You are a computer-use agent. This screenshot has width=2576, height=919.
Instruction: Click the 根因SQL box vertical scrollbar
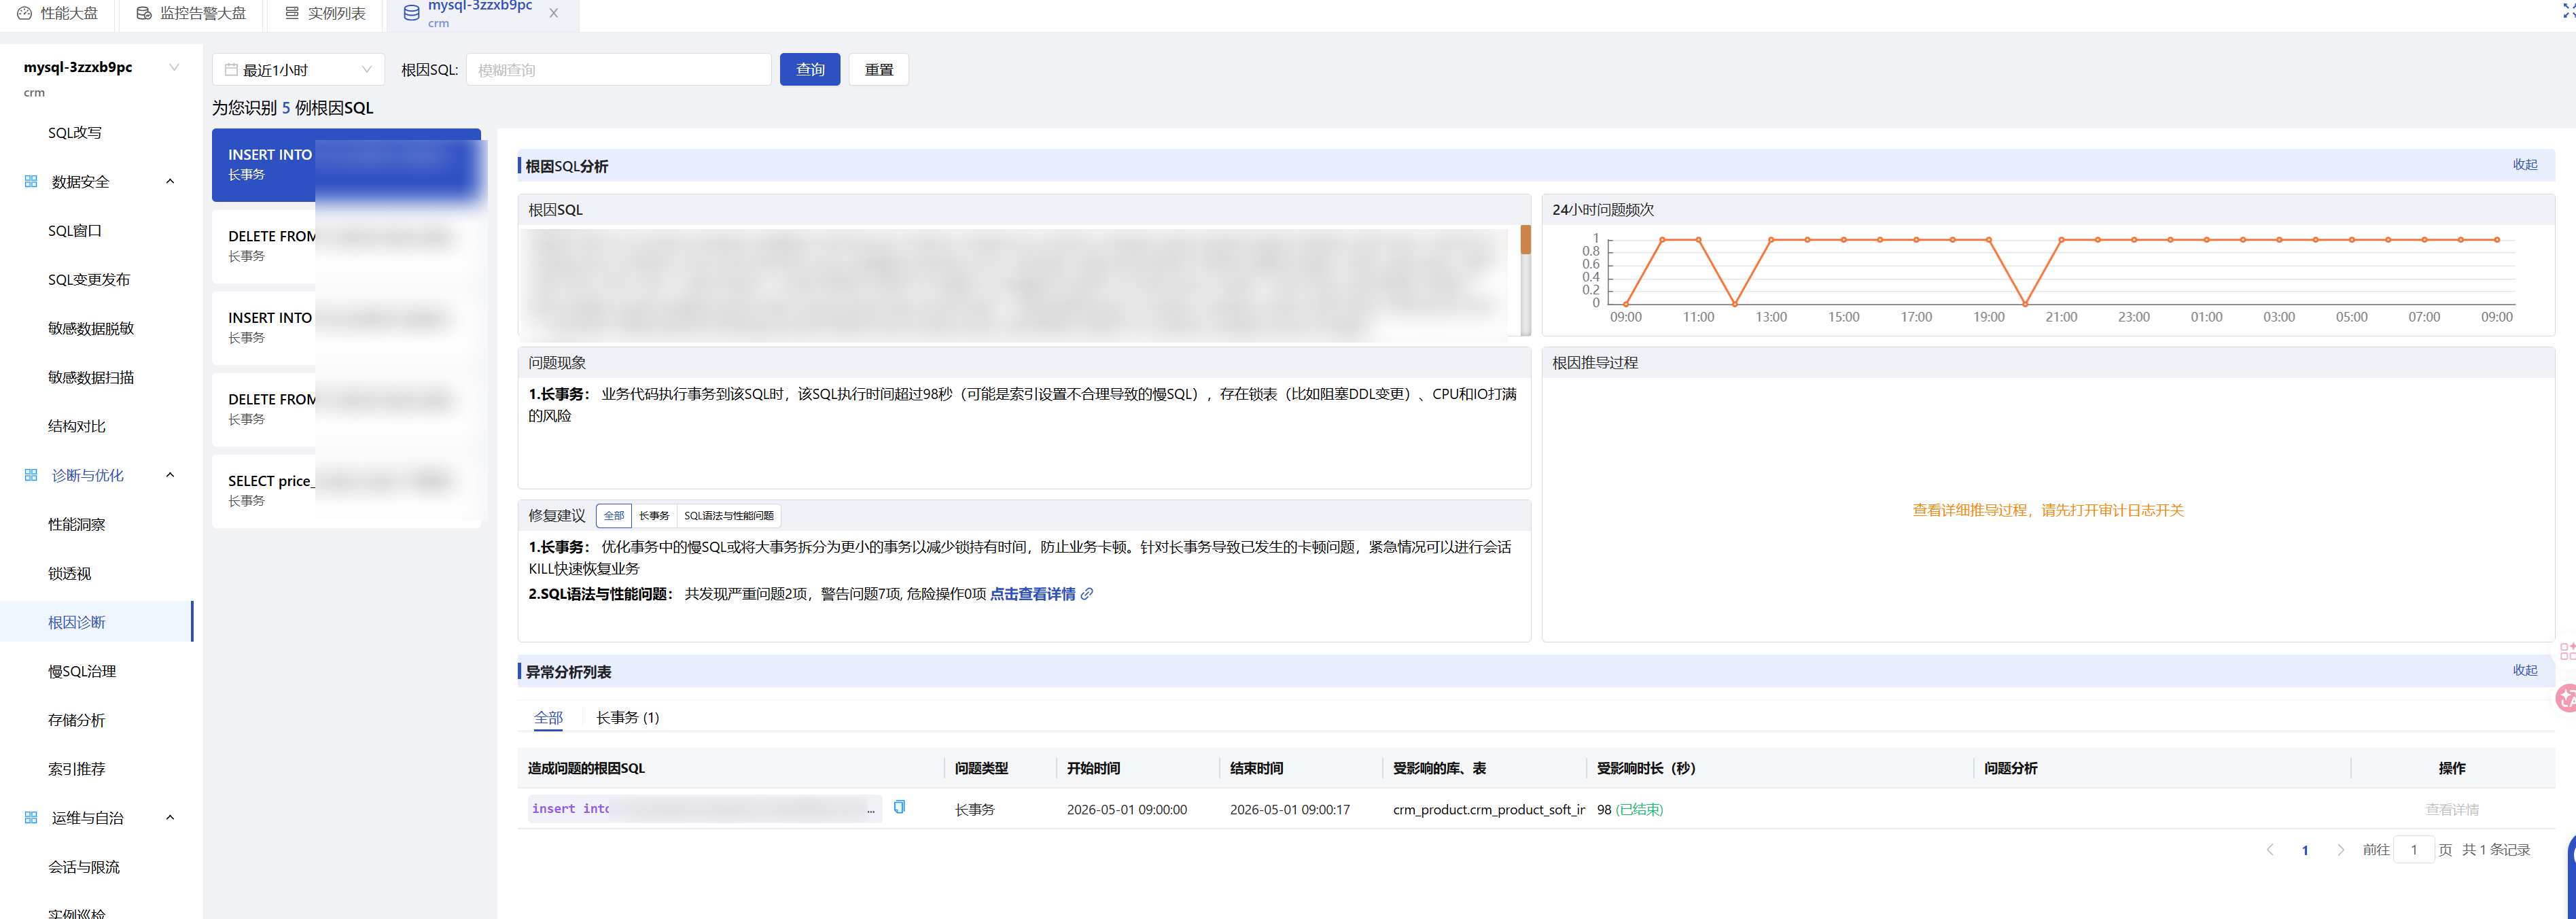(x=1525, y=280)
